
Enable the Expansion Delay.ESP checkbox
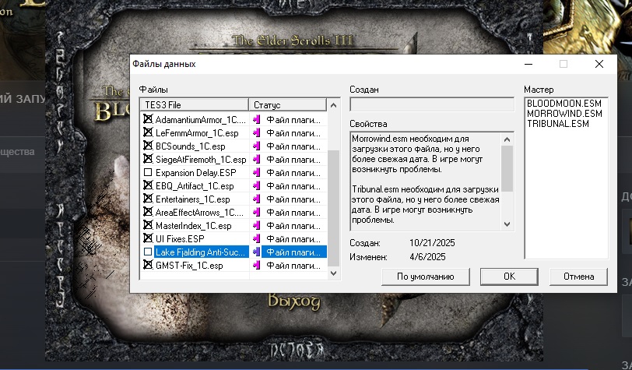148,173
